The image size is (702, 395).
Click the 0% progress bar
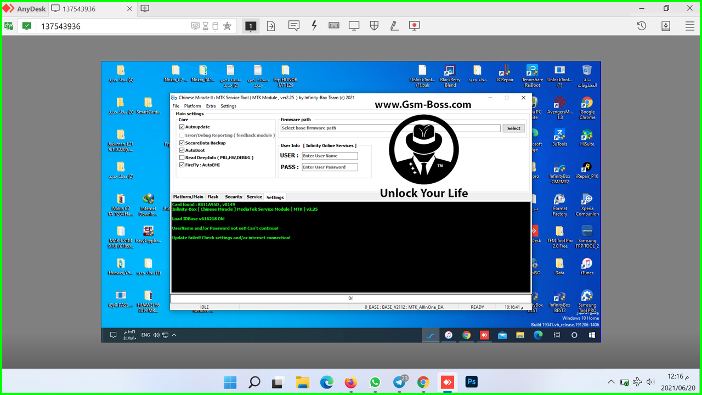(x=350, y=298)
